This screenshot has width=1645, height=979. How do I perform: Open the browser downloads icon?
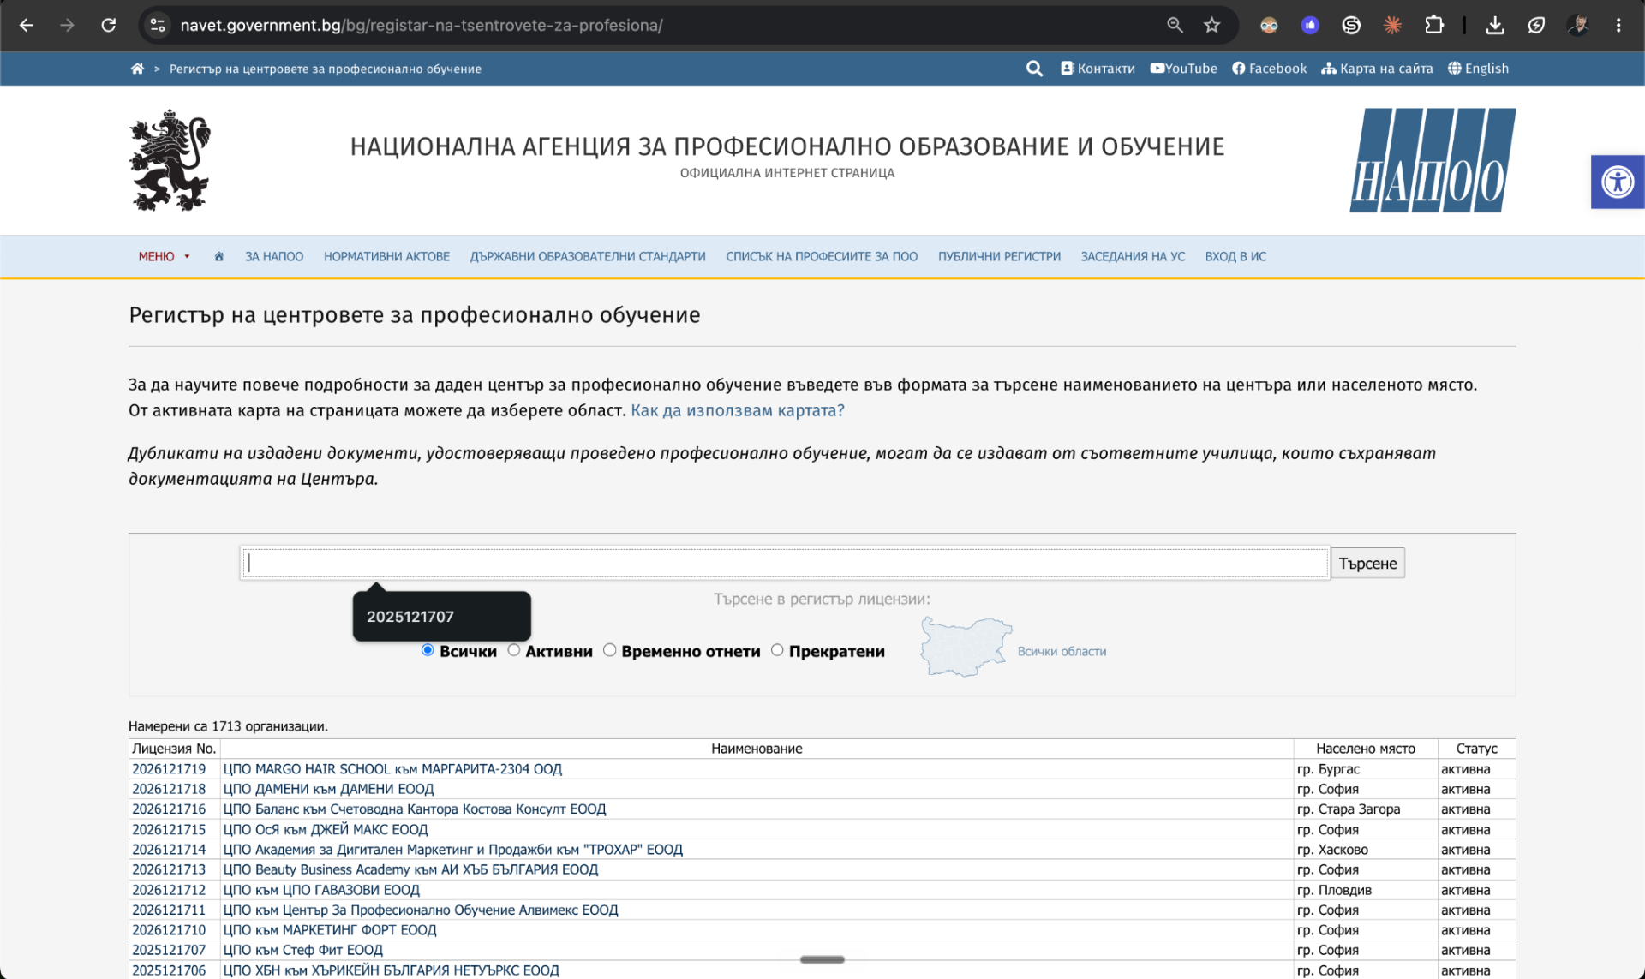click(x=1495, y=25)
